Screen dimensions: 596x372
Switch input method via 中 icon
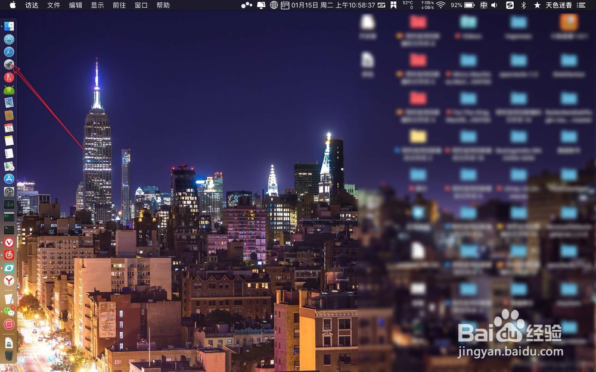tap(483, 5)
